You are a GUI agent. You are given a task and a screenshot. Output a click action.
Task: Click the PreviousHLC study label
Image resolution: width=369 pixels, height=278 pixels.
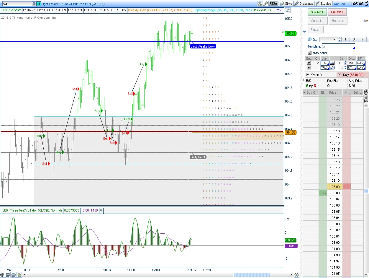coord(263,10)
